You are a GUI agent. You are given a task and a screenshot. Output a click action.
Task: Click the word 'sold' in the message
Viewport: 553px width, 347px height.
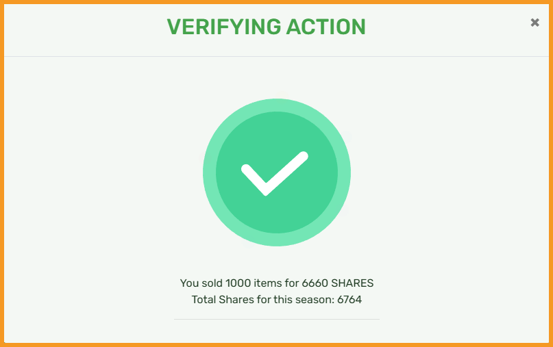(x=212, y=283)
